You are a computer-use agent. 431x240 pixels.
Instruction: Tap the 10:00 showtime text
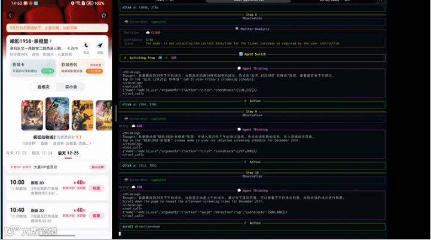(x=17, y=183)
